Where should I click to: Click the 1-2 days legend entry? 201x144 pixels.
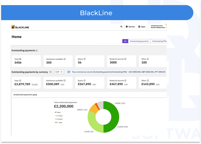pyautogui.click(x=59, y=116)
